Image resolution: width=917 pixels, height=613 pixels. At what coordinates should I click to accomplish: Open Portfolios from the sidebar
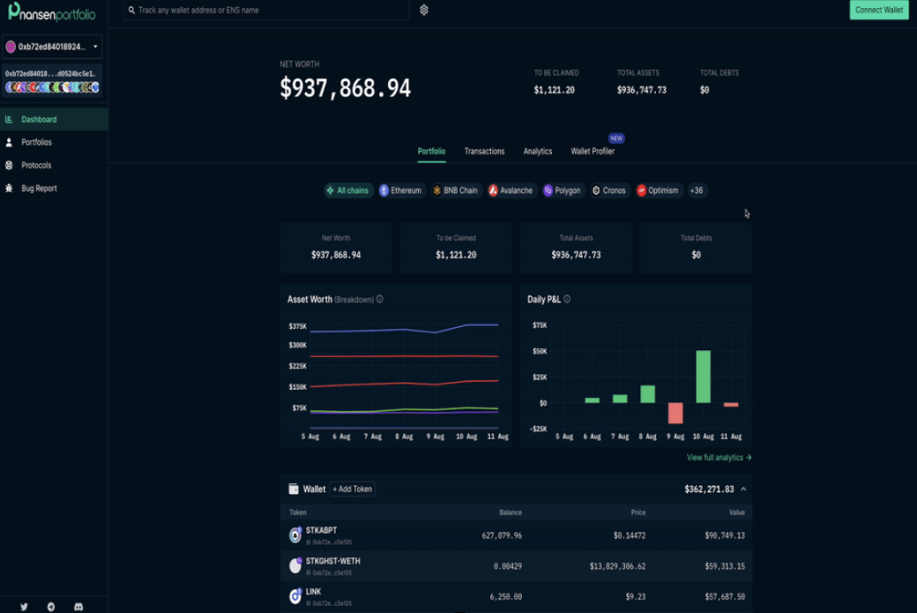coord(9,142)
